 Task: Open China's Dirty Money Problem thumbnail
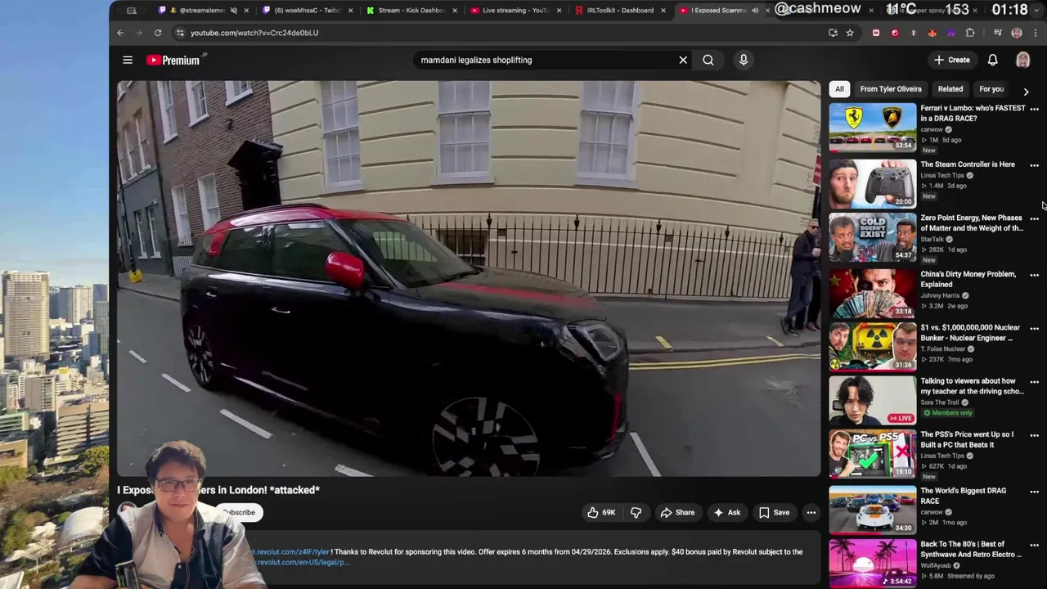click(873, 293)
